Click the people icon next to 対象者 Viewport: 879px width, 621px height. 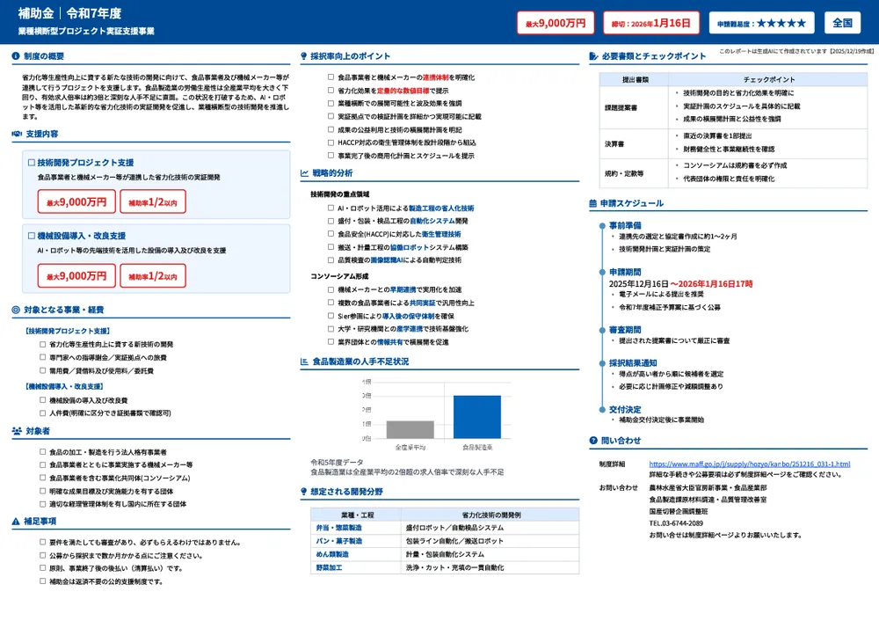17,432
